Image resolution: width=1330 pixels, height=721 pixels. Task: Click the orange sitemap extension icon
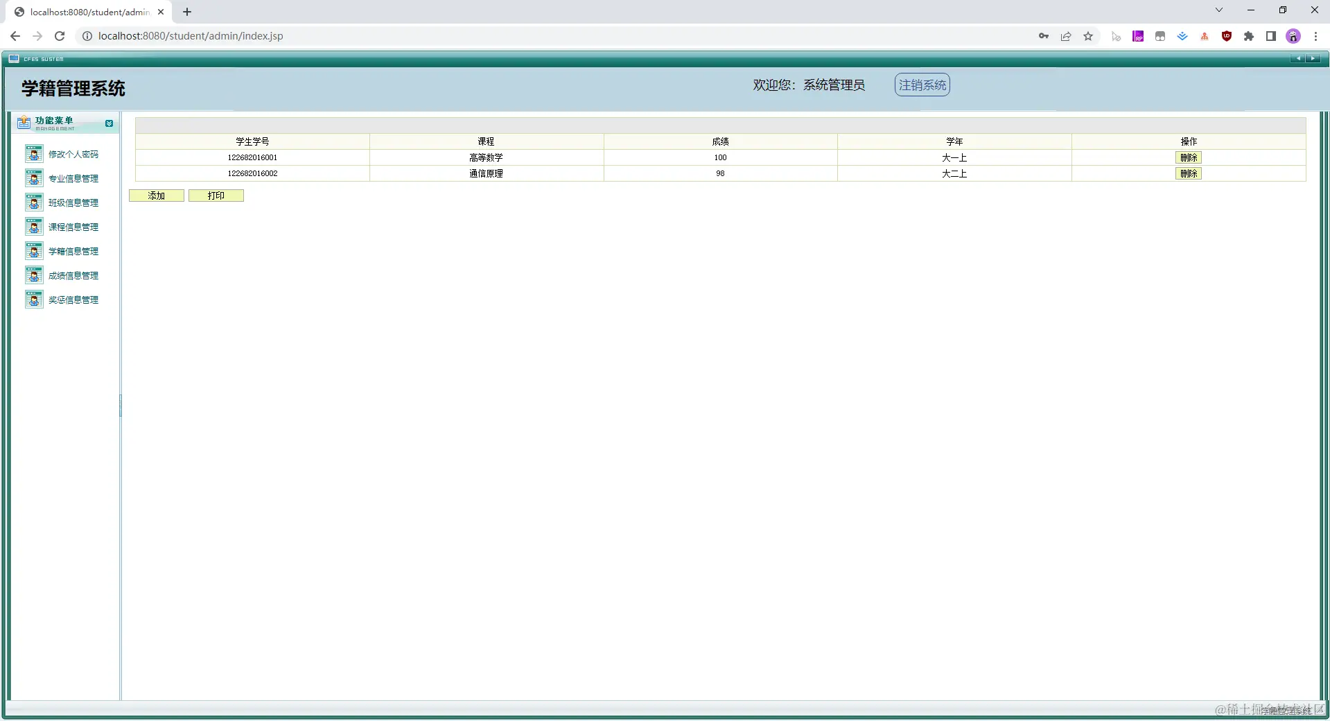(1205, 36)
